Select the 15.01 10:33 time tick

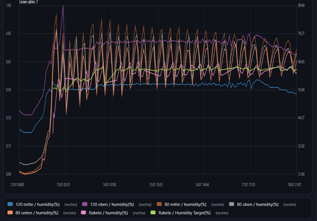point(156,185)
